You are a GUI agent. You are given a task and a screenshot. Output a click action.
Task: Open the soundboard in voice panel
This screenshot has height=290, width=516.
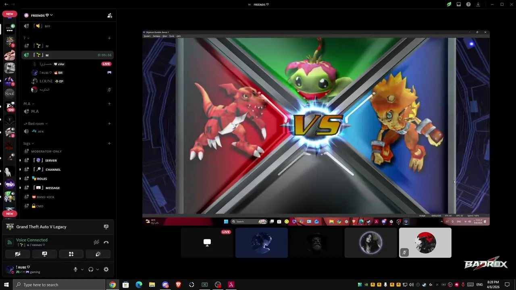coord(98,254)
